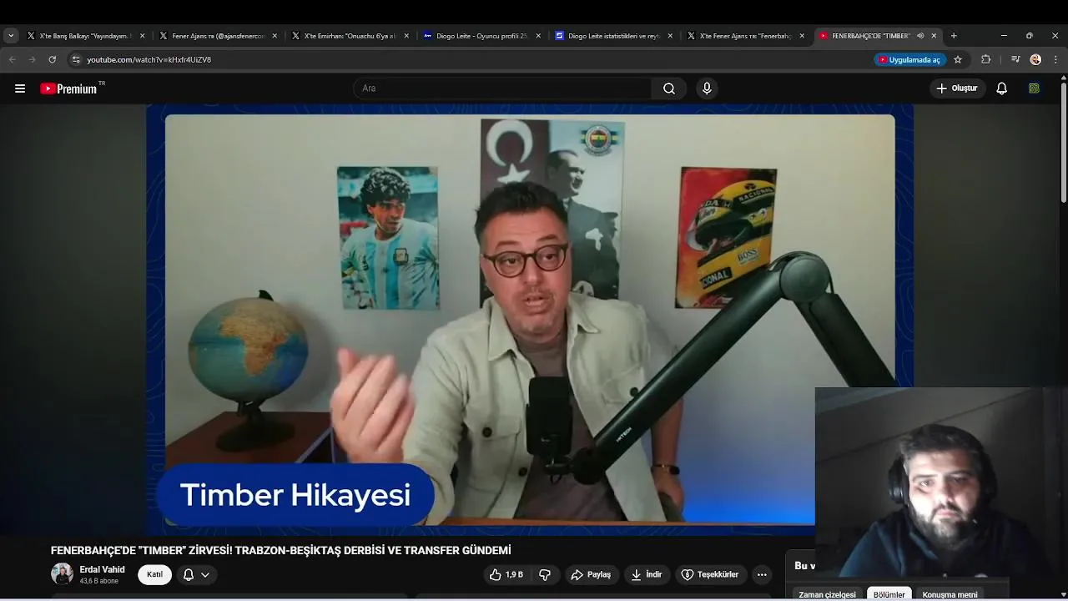
Task: Click the address bar URL
Action: coord(149,60)
